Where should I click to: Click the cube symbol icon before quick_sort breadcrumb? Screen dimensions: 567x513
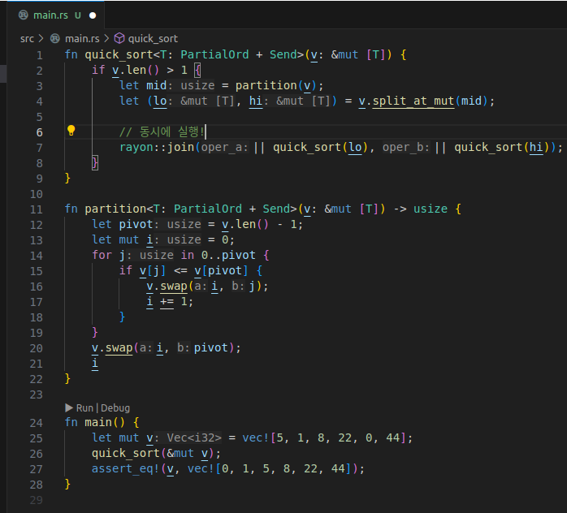point(119,38)
